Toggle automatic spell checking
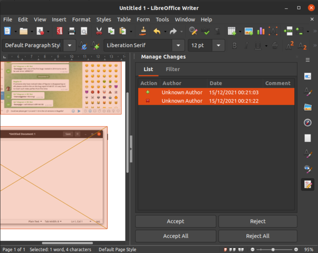318x253 pixels. click(205, 31)
